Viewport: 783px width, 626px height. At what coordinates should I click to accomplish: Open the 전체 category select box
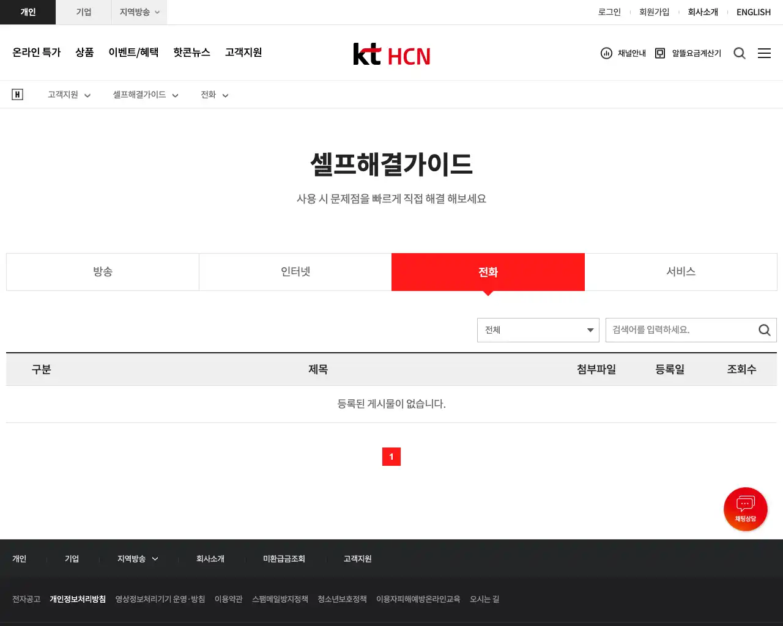pos(538,330)
